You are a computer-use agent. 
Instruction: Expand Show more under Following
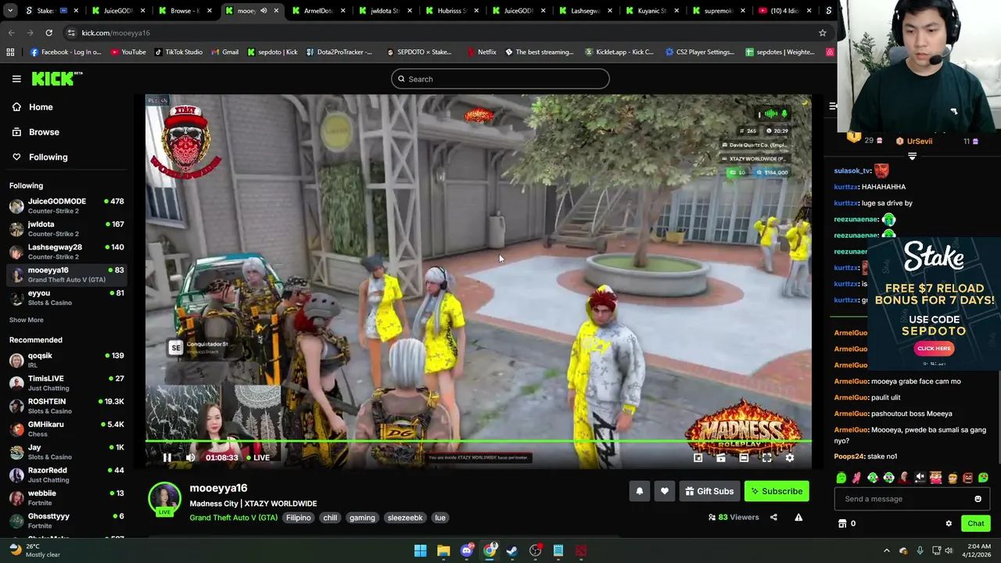[27, 320]
